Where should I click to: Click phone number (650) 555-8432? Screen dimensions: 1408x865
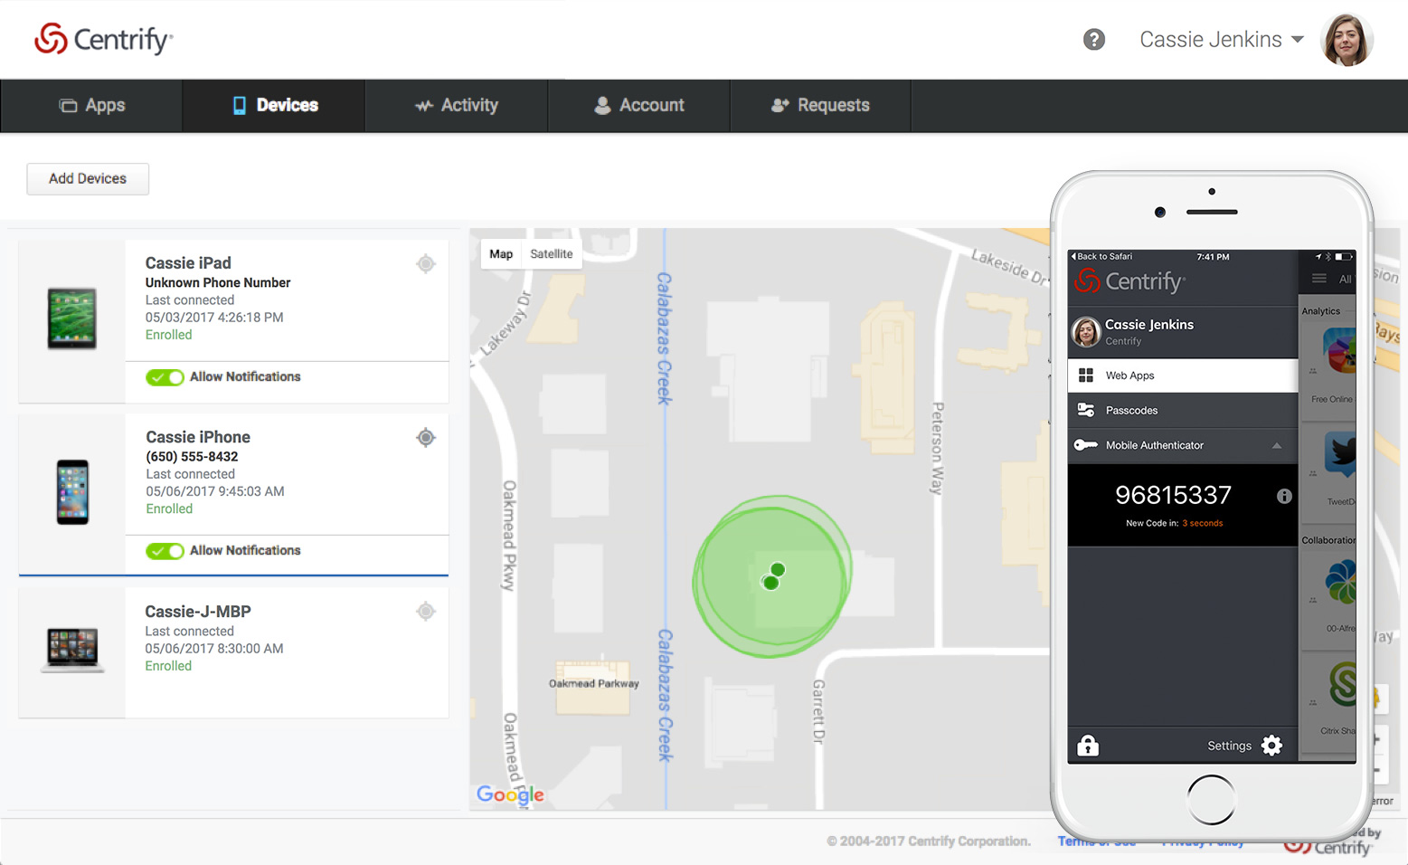point(192,457)
